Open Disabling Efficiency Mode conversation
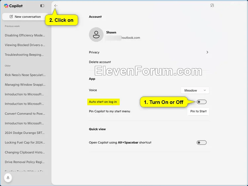Image resolution: width=248 pixels, height=186 pixels. [25, 35]
